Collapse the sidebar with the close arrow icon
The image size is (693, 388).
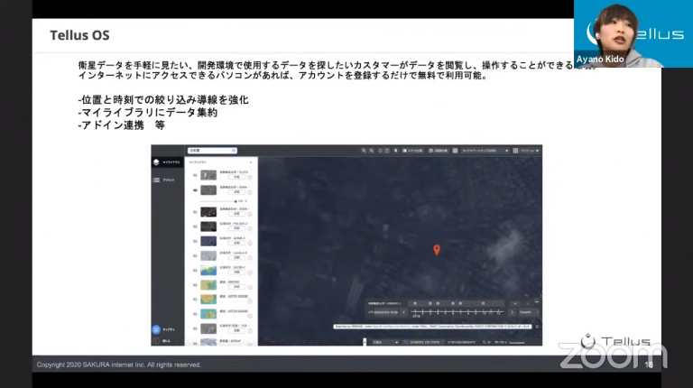156,341
